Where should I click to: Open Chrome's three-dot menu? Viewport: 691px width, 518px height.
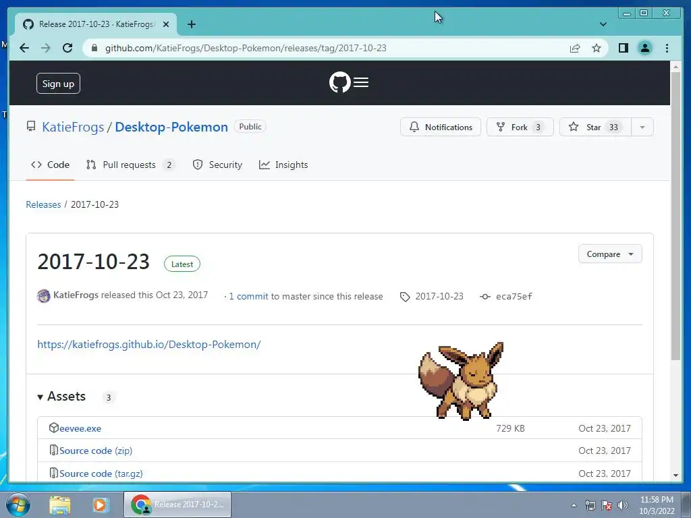click(x=667, y=48)
